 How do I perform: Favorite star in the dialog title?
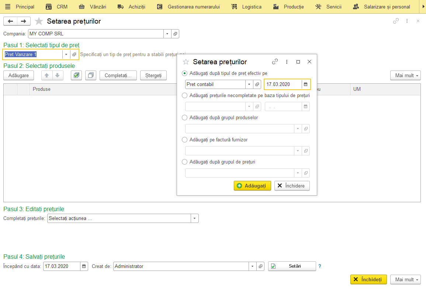[x=186, y=62]
